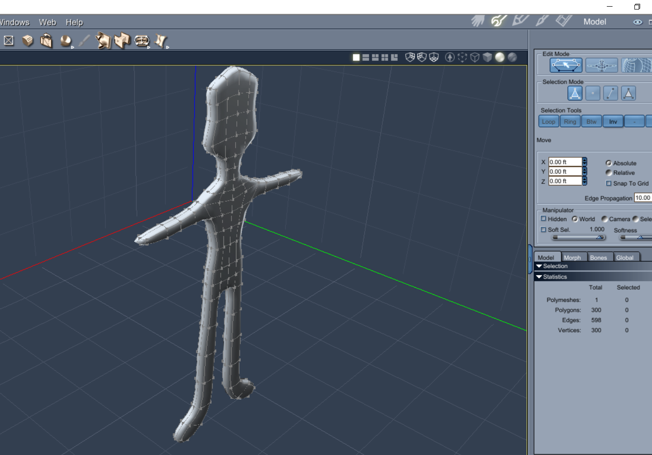Click the Softness slider handle
The height and width of the screenshot is (455, 652).
coord(640,237)
